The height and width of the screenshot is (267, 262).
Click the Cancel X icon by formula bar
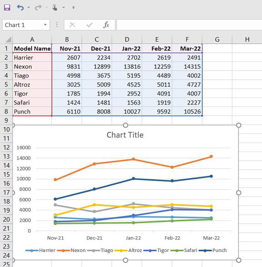[72, 25]
